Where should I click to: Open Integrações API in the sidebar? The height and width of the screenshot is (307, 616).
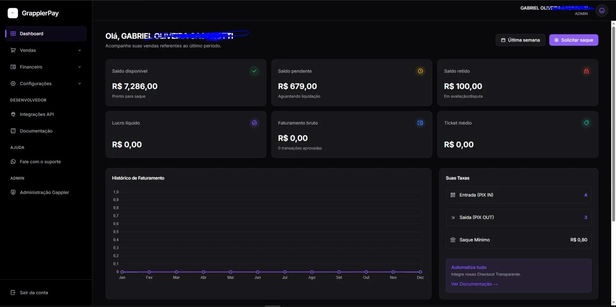pos(46,114)
